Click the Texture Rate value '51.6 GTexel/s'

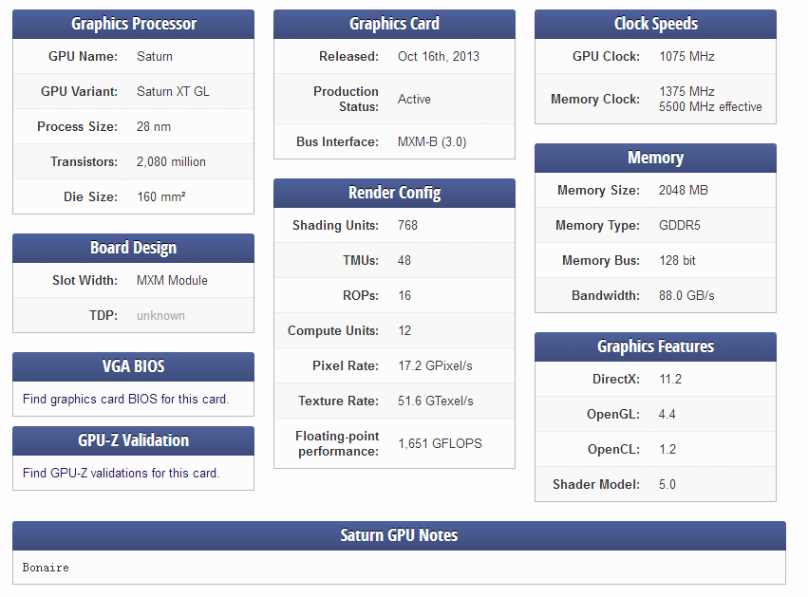coord(436,401)
